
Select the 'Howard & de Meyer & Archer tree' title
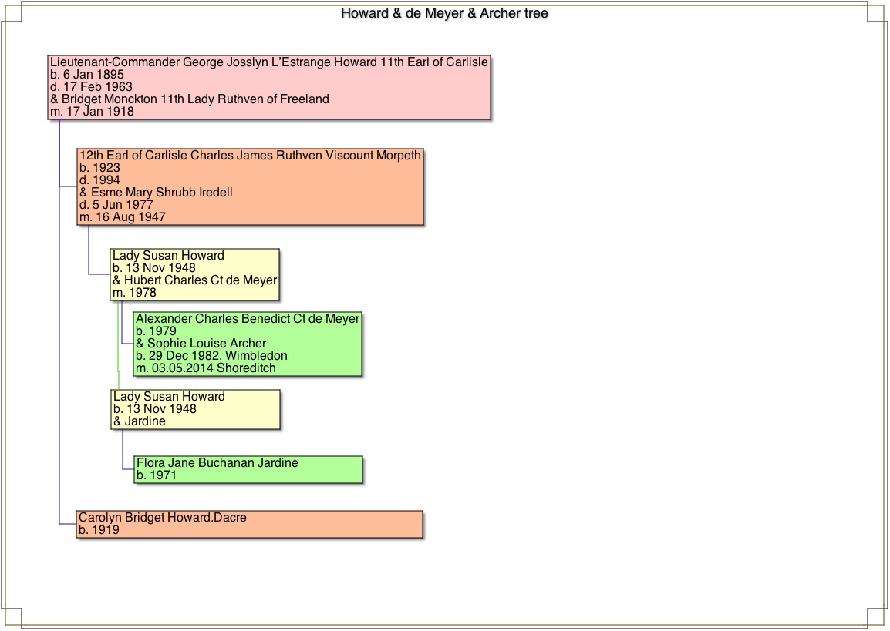coord(444,13)
